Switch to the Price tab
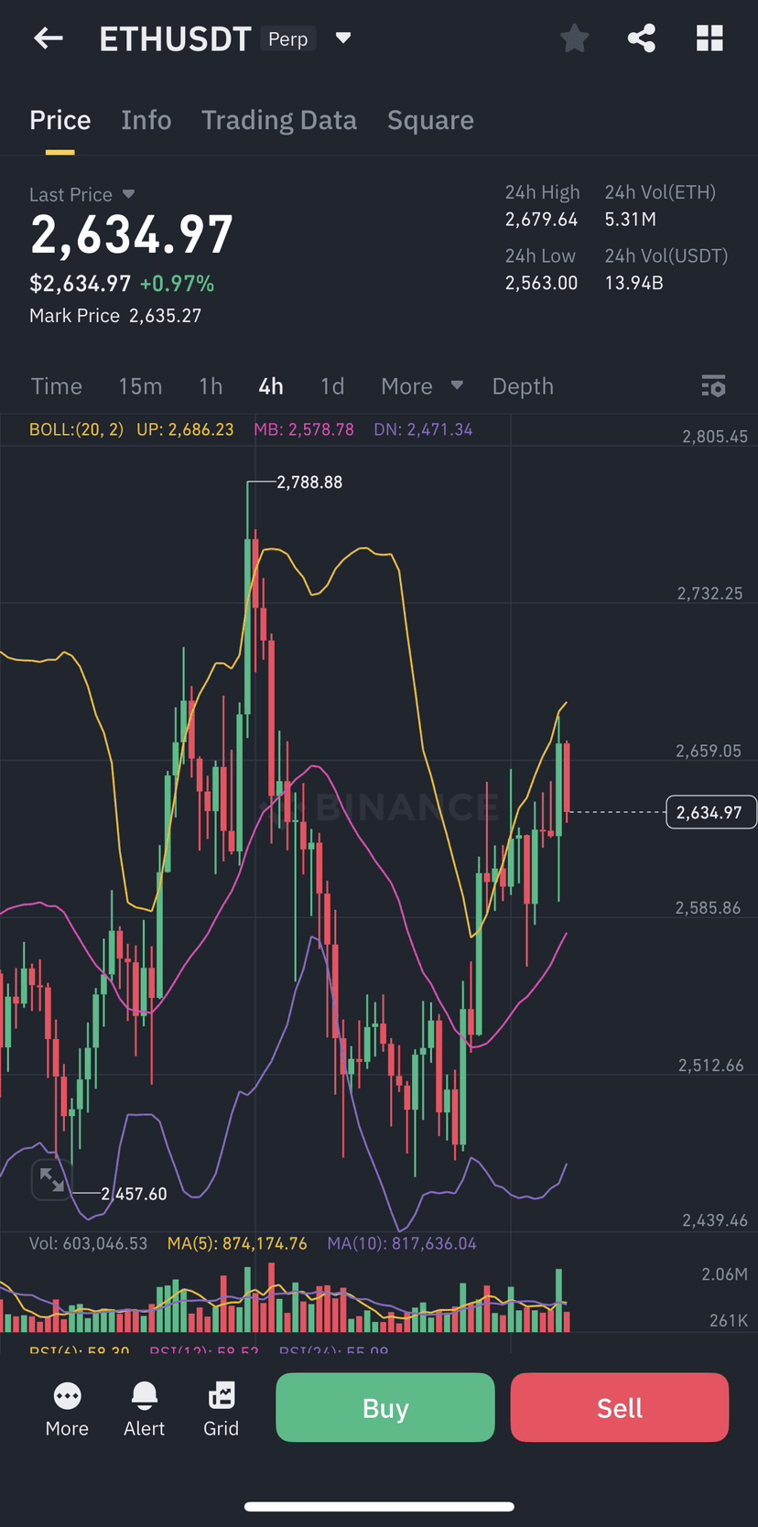The height and width of the screenshot is (1527, 758). [x=60, y=120]
